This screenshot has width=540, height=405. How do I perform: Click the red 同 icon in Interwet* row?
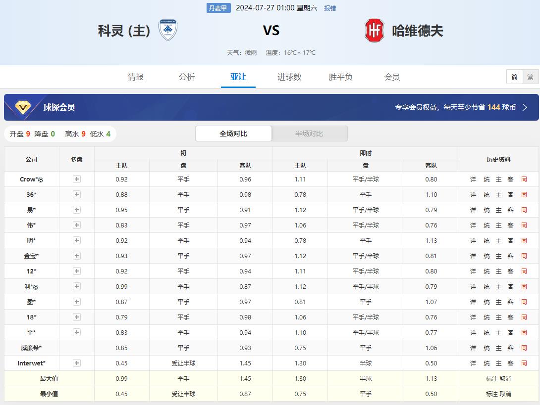[x=524, y=363]
